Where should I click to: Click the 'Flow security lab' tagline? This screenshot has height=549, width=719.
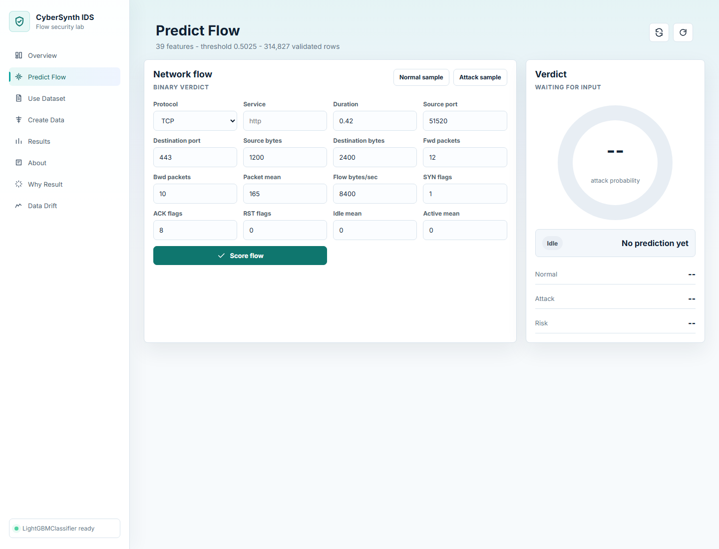(x=60, y=27)
